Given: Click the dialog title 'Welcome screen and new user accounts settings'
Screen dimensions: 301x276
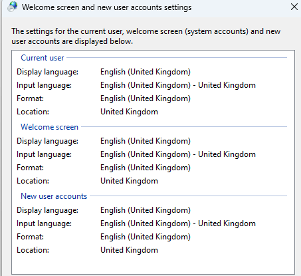Looking at the screenshot, I should 106,7.
